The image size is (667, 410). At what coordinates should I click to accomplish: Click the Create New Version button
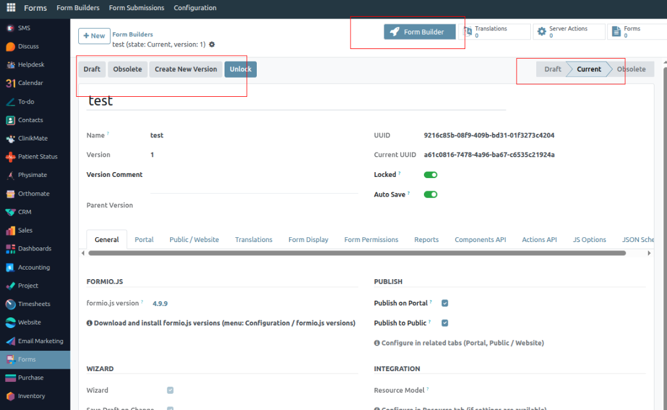(186, 69)
